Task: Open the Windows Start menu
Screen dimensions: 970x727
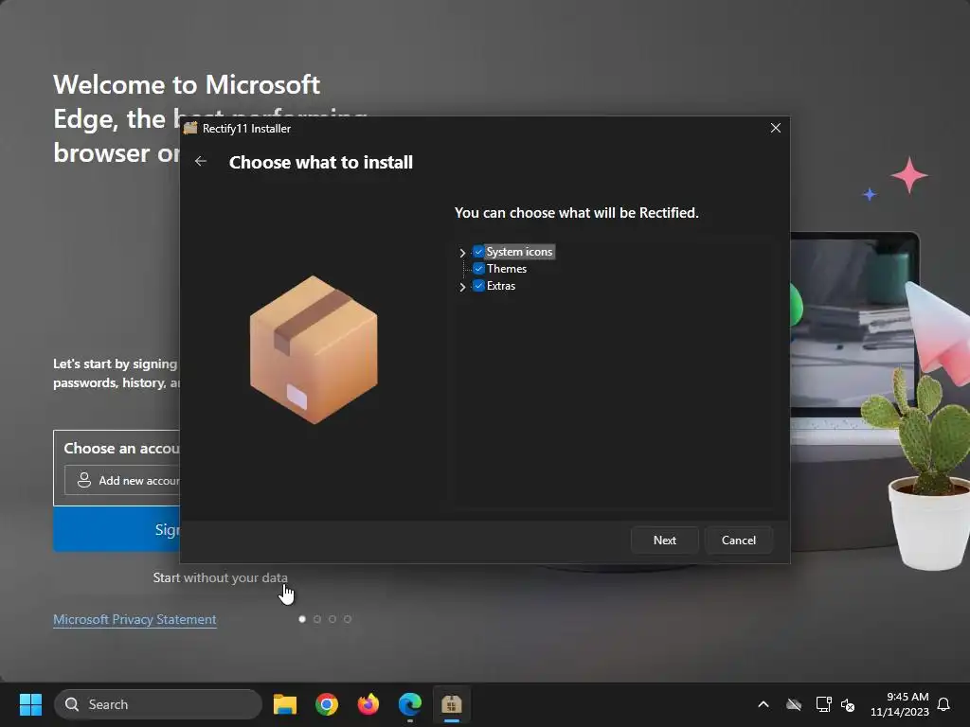Action: coord(30,704)
